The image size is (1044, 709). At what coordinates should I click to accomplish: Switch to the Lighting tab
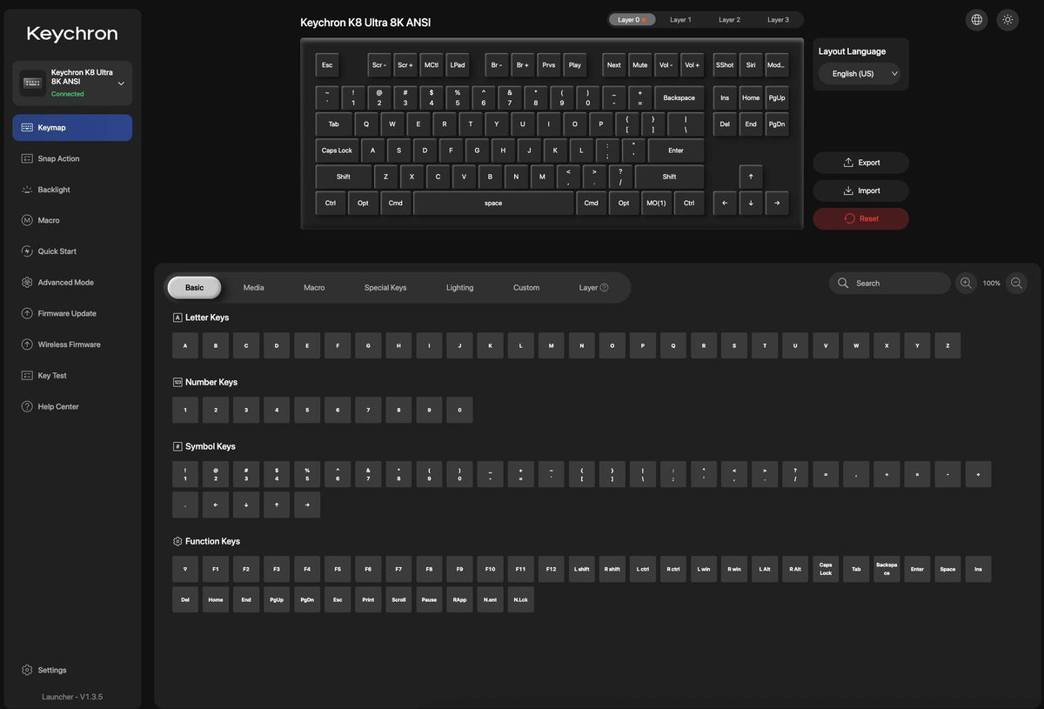point(460,288)
